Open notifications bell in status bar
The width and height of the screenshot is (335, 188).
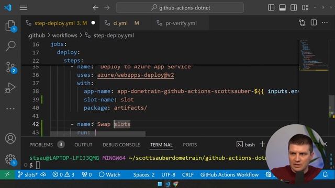(325, 174)
